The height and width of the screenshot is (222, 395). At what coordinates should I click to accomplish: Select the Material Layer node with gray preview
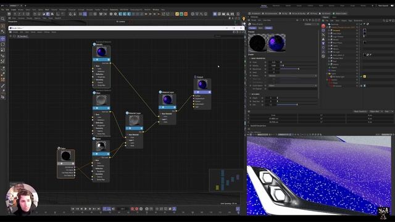pos(135,121)
